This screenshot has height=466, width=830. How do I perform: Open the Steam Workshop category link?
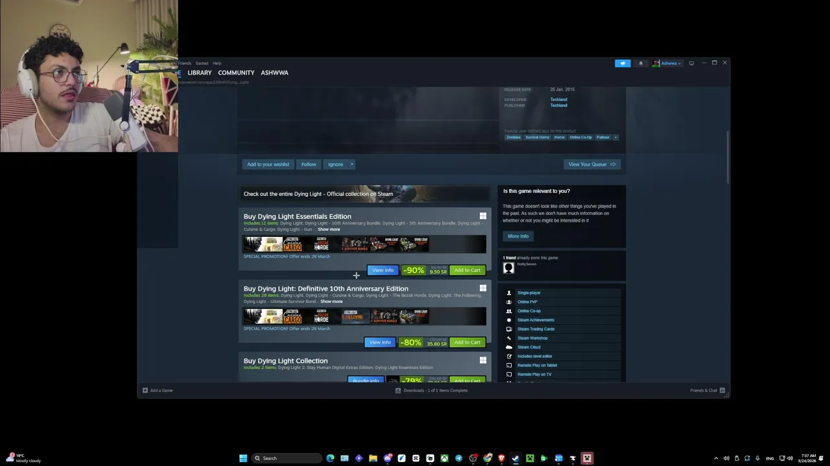532,338
